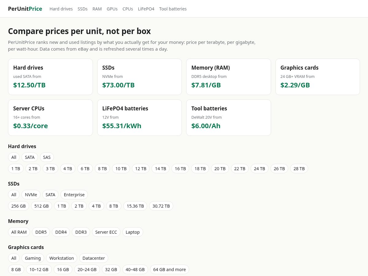Choose 1 TB hard drive size

click(x=16, y=169)
